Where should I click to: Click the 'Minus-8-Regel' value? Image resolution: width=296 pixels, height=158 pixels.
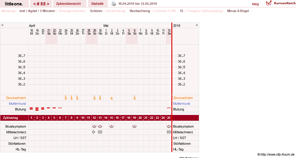click(238, 11)
